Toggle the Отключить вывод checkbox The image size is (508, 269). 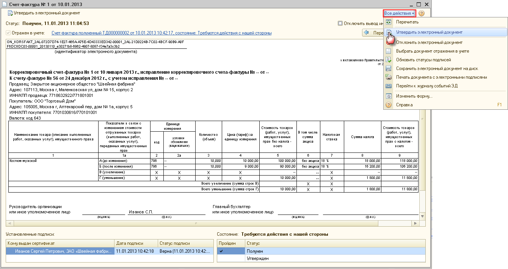pyautogui.click(x=340, y=23)
